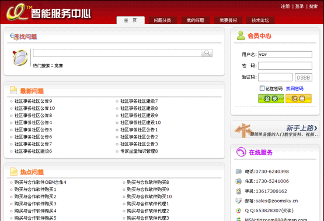Click the member center user icon
This screenshot has height=221, width=324.
(x=241, y=35)
